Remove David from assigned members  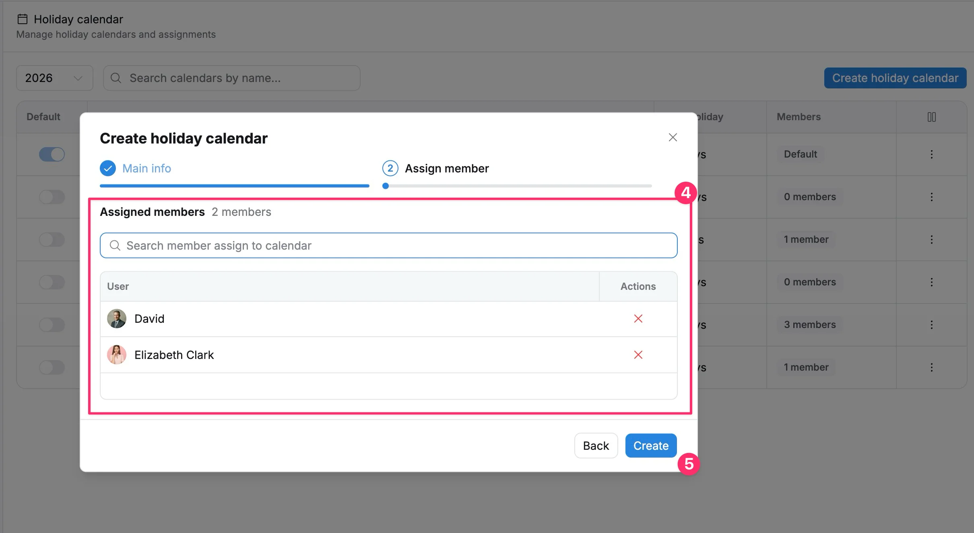click(x=638, y=319)
